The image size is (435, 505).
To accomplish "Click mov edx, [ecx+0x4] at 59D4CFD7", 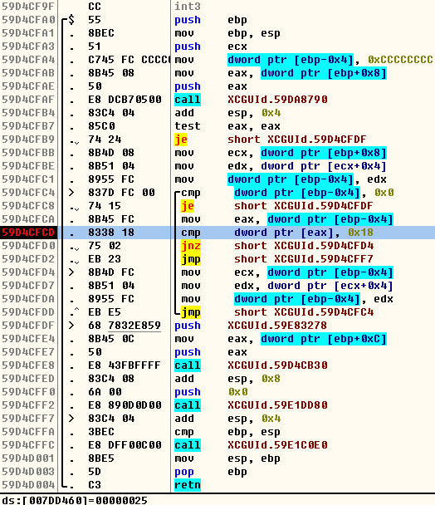I will [x=287, y=286].
